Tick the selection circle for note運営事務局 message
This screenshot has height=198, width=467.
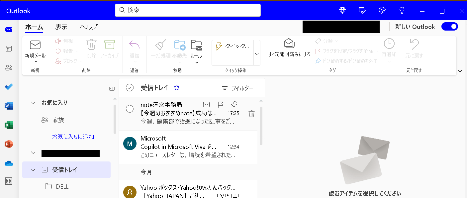(x=130, y=109)
